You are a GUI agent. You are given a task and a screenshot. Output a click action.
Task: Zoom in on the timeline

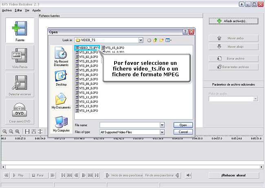[x=5, y=131]
